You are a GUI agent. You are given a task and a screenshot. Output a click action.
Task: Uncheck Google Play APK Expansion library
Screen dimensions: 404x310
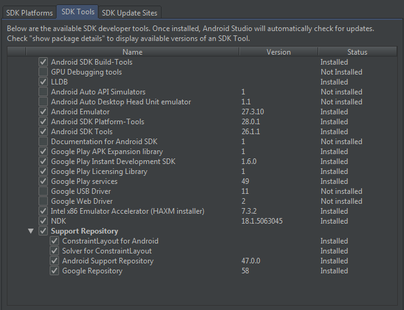pos(43,152)
